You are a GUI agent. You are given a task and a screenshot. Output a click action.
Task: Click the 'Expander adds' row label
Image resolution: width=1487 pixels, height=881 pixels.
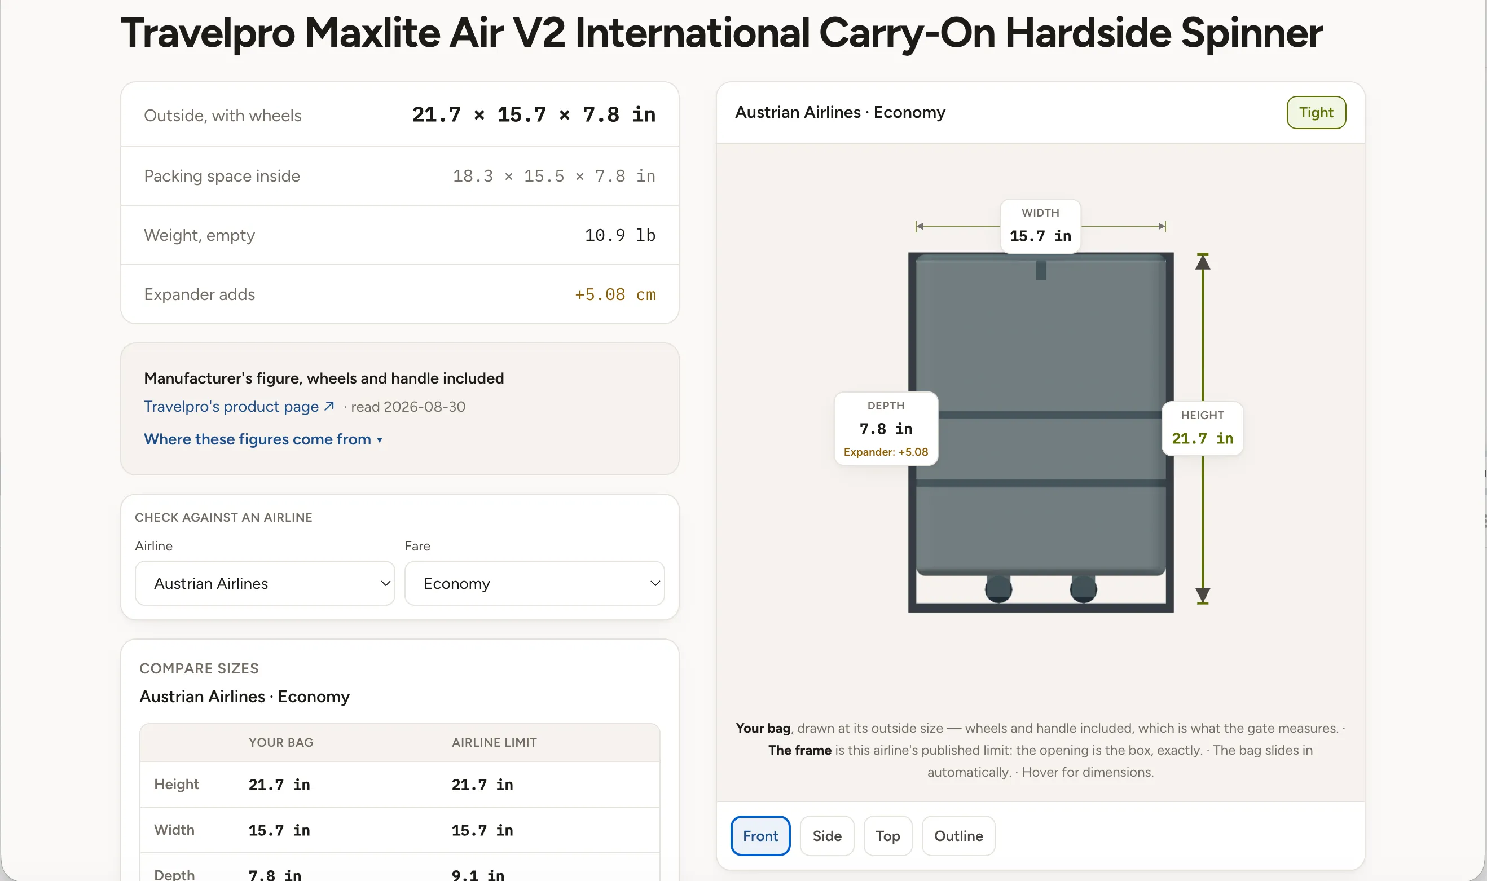(x=200, y=294)
